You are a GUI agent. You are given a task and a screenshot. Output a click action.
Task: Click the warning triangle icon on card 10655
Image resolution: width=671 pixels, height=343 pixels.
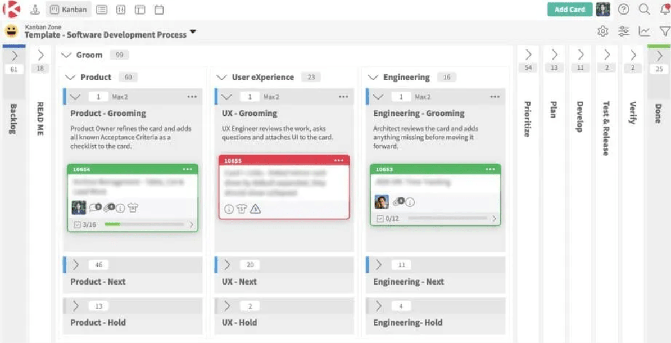pos(255,209)
